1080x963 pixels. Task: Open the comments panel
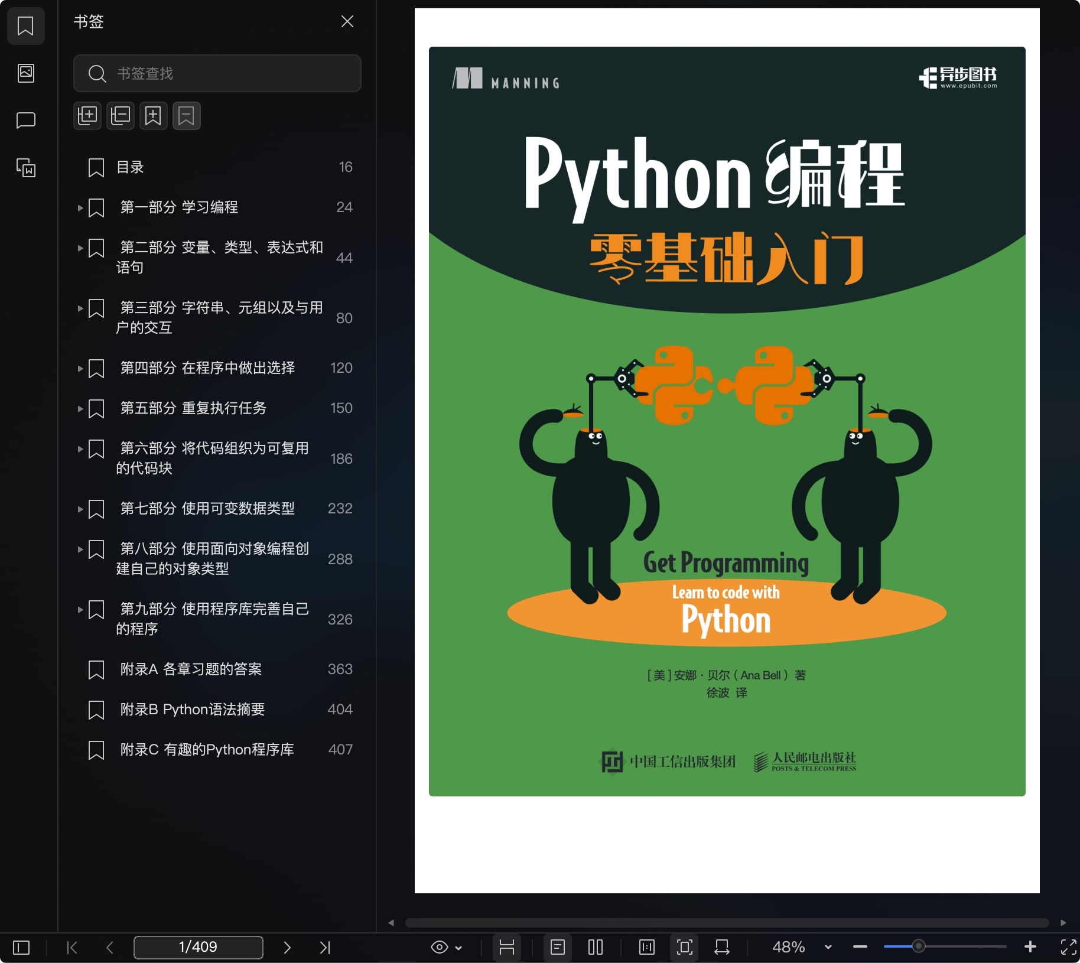tap(25, 121)
